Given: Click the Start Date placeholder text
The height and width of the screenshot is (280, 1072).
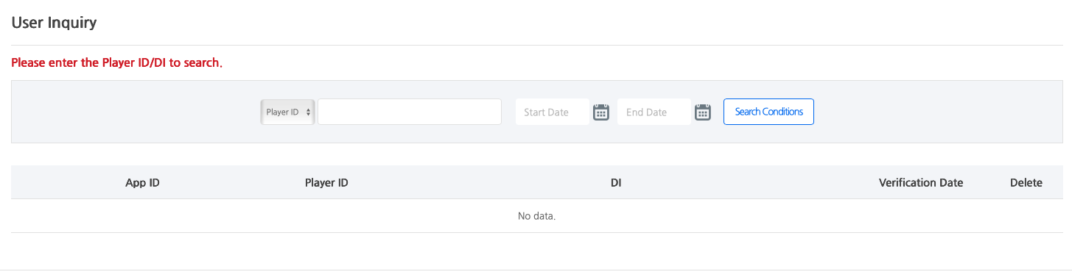Looking at the screenshot, I should point(546,112).
